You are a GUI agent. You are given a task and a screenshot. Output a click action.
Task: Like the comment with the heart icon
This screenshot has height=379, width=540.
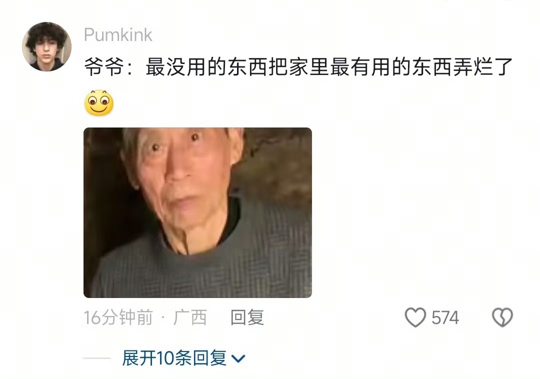pyautogui.click(x=415, y=317)
